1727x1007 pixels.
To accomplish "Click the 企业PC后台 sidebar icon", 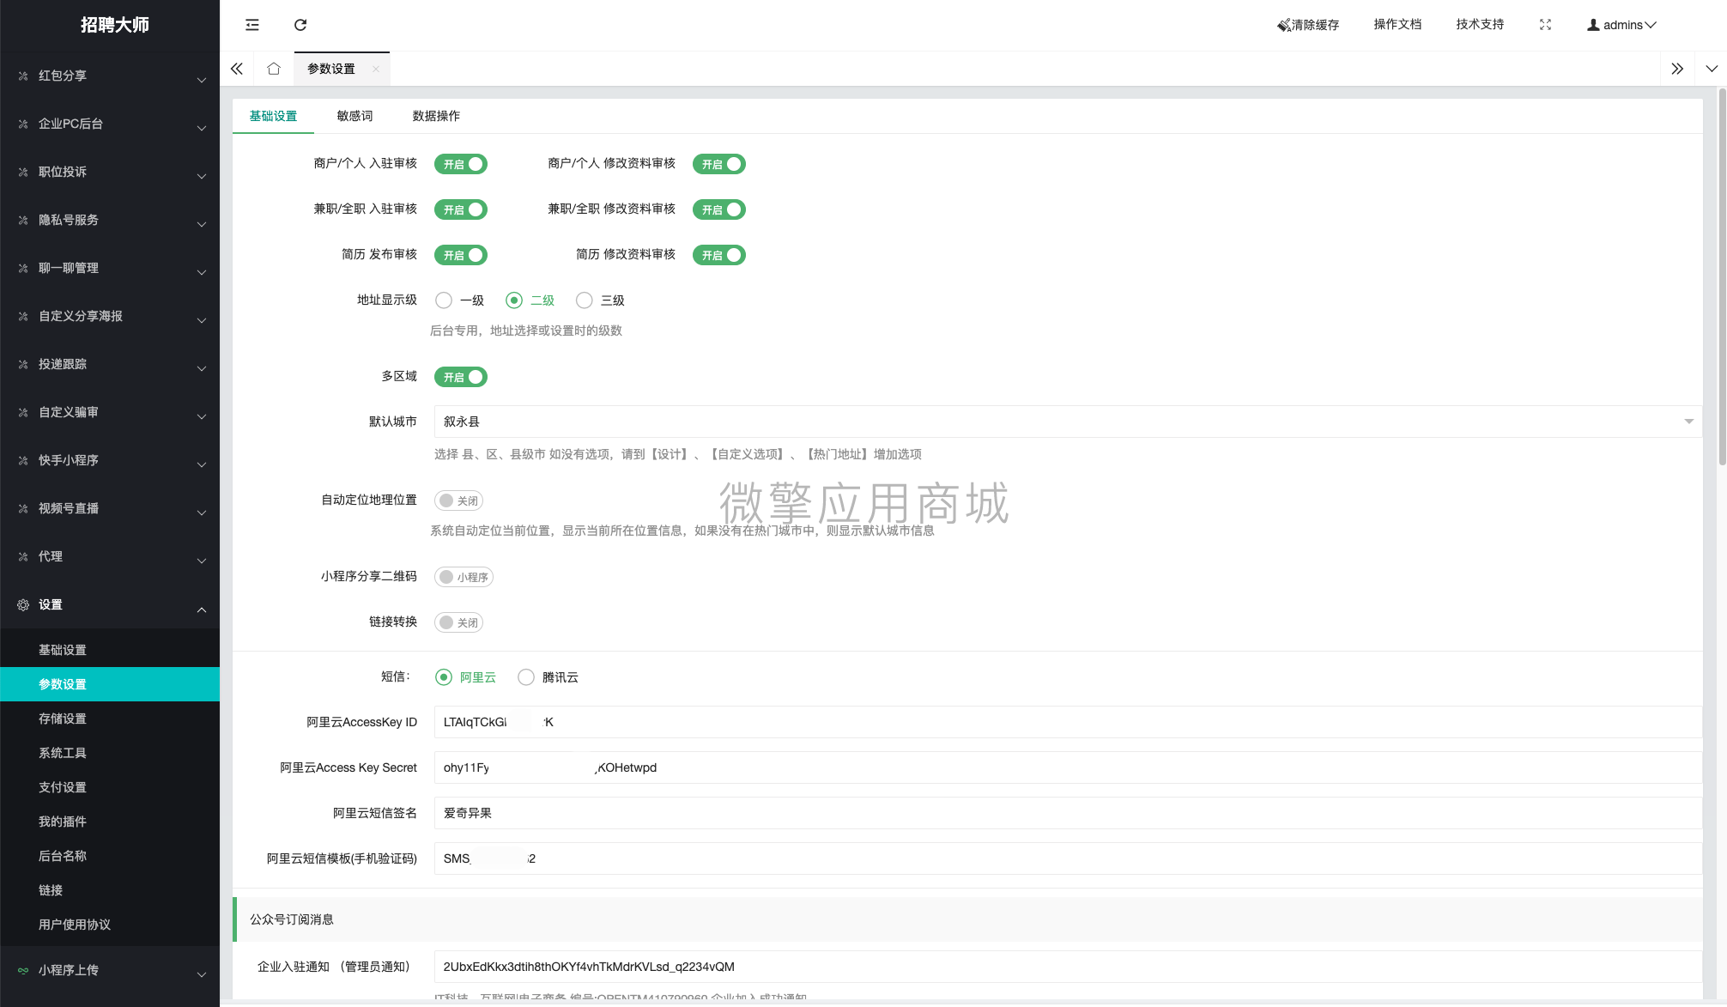I will click(x=23, y=124).
